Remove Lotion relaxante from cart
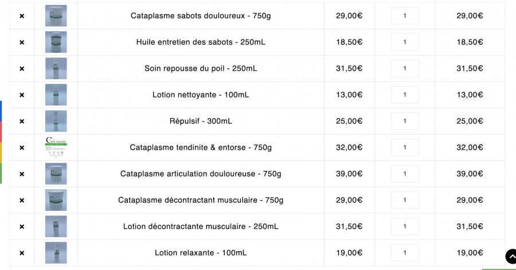 [x=22, y=253]
